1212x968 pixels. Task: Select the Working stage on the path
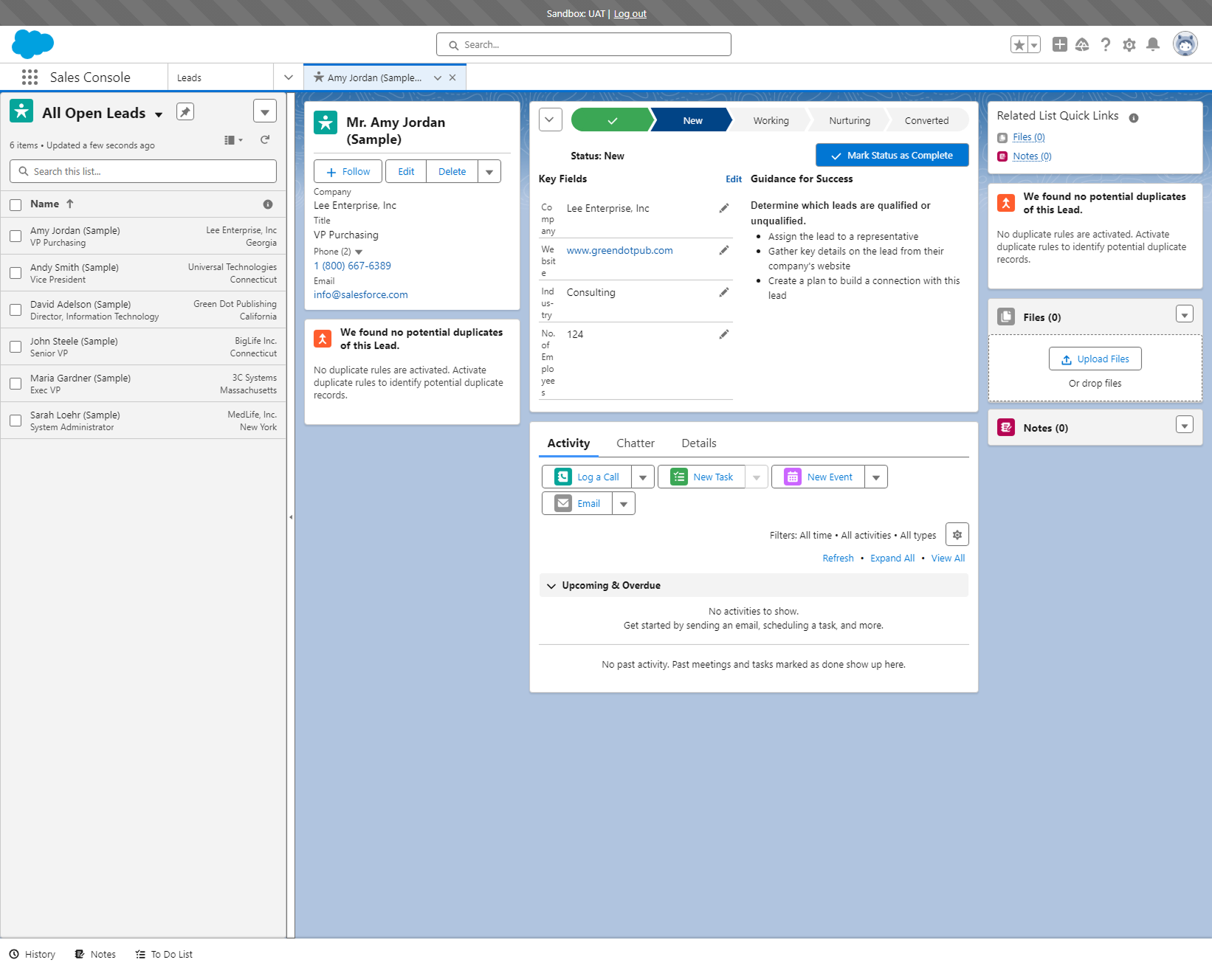coord(771,120)
